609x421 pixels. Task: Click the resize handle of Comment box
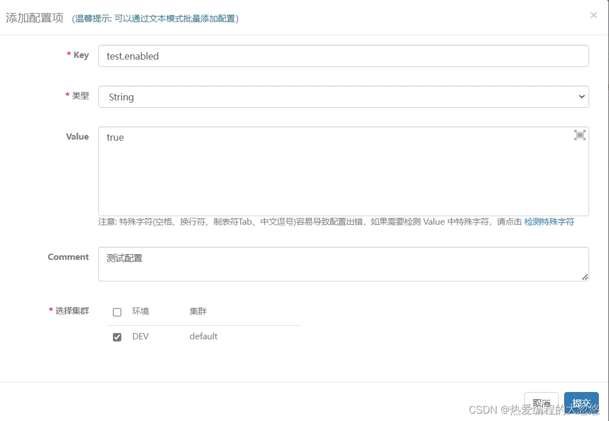585,277
